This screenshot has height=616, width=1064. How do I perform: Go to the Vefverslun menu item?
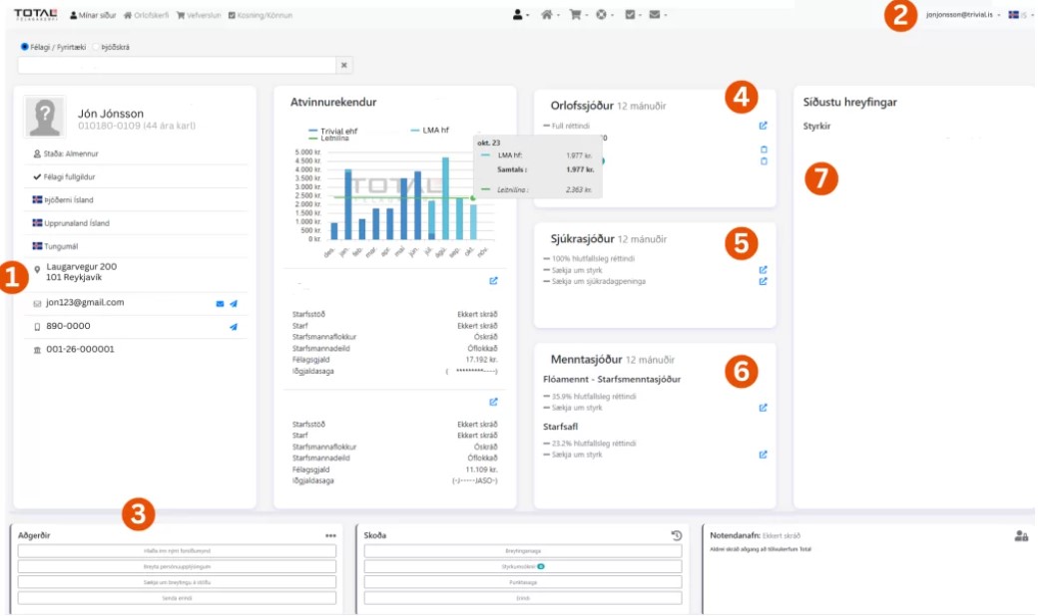click(199, 15)
